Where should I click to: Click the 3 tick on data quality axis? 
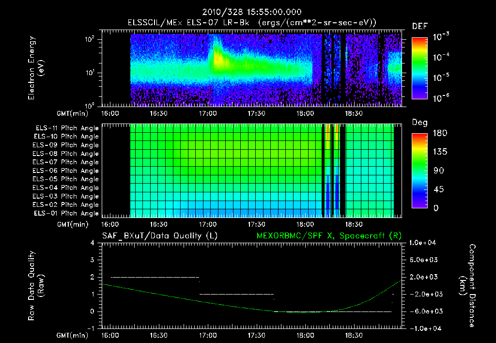[x=92, y=260]
